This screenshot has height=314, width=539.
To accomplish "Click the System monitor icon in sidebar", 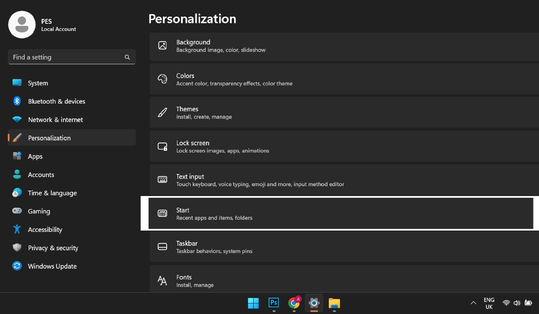I will (x=17, y=83).
